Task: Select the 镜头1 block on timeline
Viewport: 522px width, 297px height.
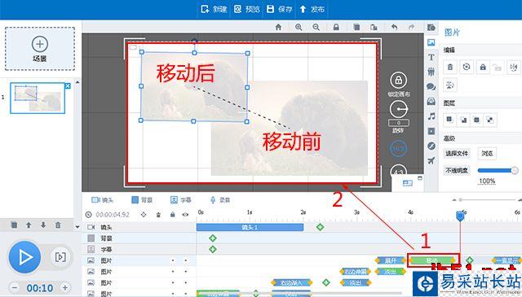Action: [x=250, y=227]
